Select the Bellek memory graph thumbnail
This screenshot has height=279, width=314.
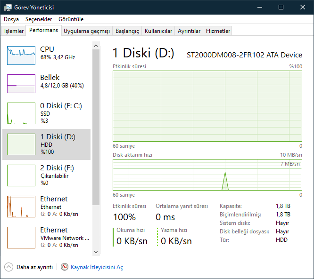[x=21, y=83]
